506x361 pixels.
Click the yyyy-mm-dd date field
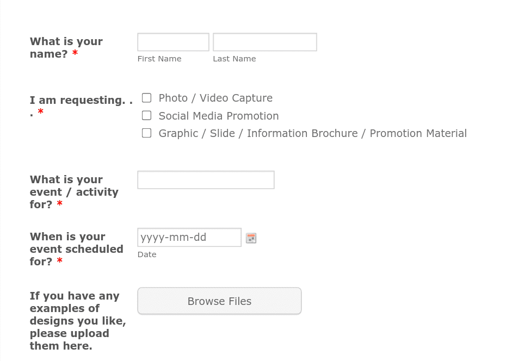pyautogui.click(x=189, y=237)
